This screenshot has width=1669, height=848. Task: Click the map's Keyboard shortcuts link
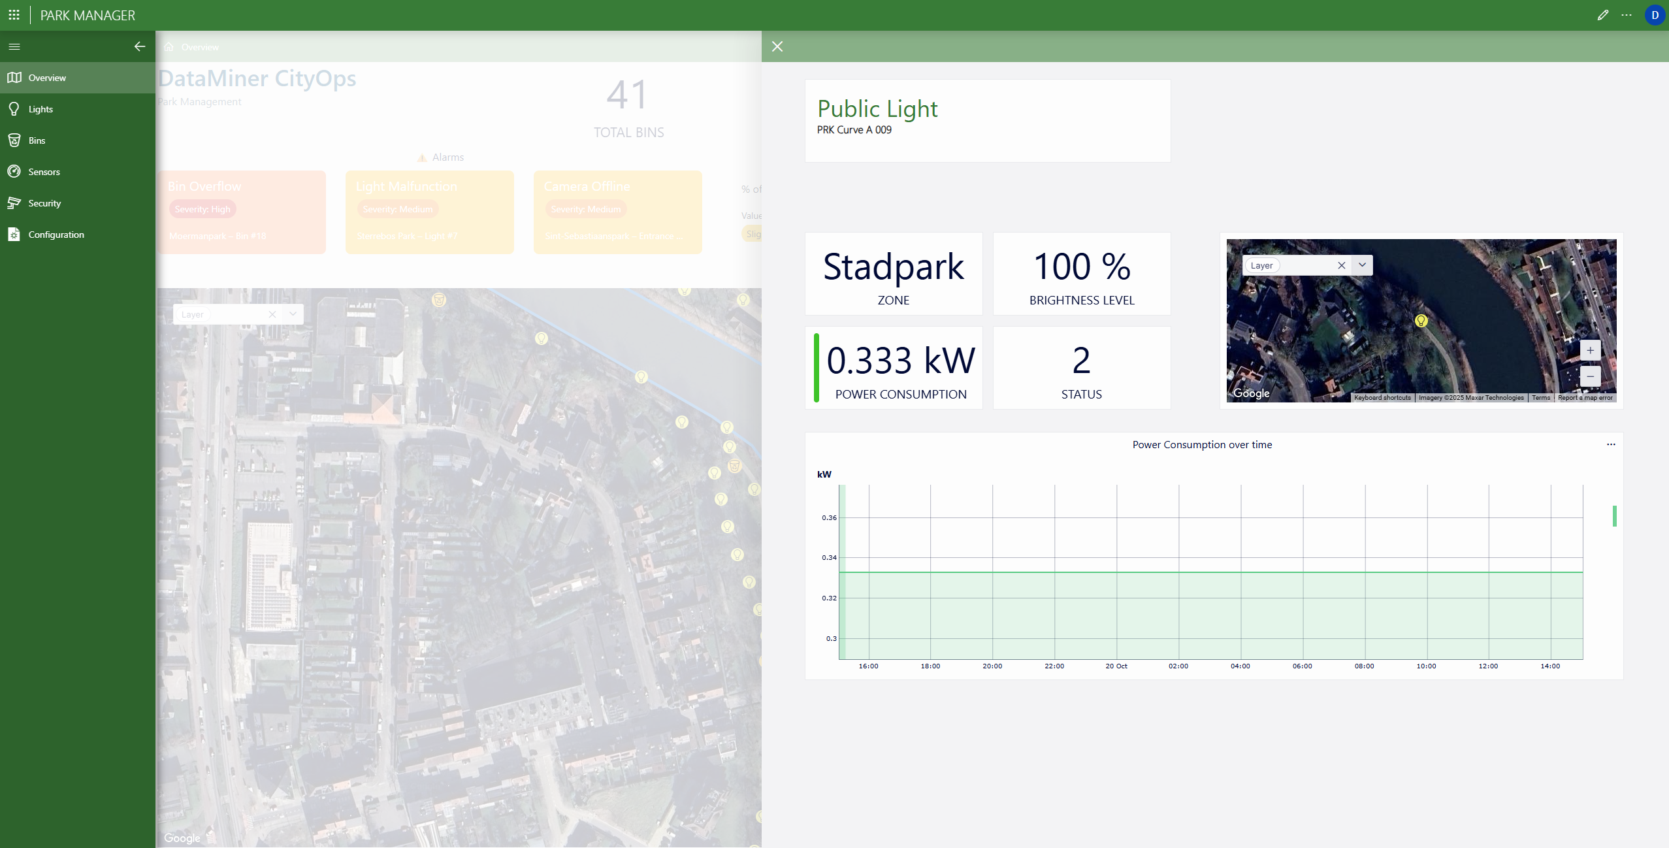[1382, 397]
